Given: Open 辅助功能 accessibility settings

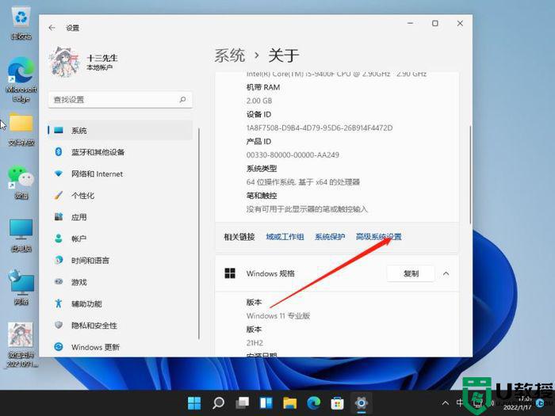Looking at the screenshot, I should [x=86, y=303].
